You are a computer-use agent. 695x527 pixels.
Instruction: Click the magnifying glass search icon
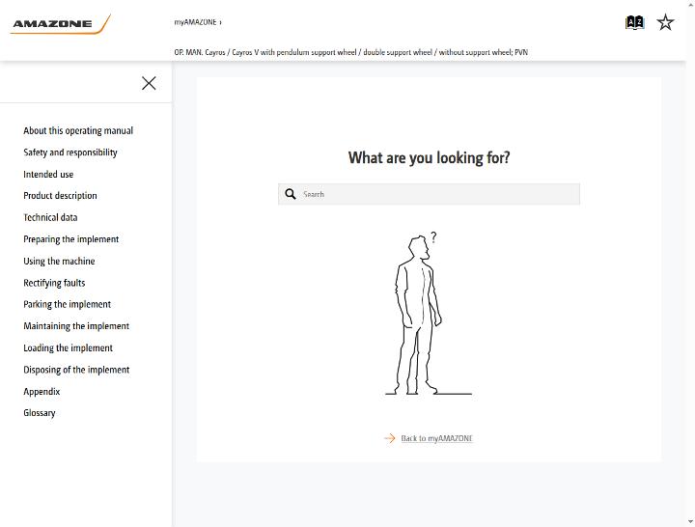point(291,194)
